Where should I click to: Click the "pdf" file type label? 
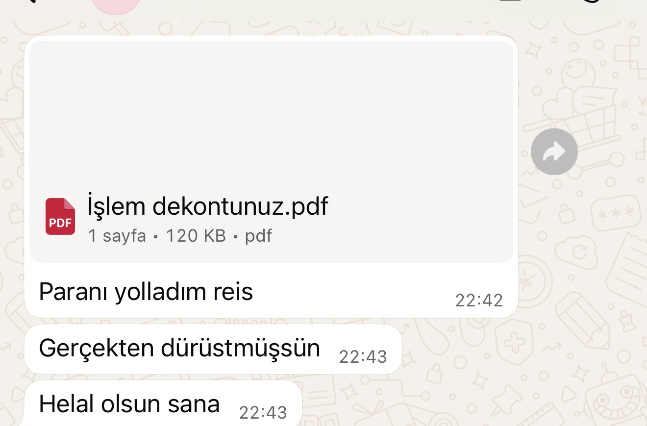(258, 237)
